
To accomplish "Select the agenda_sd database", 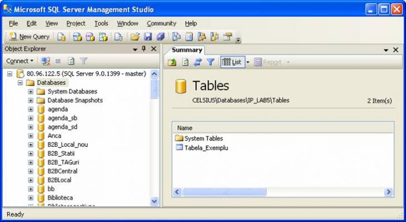I will 62,127.
